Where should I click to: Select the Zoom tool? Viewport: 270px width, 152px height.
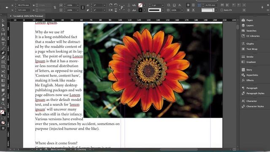[x=3, y=103]
